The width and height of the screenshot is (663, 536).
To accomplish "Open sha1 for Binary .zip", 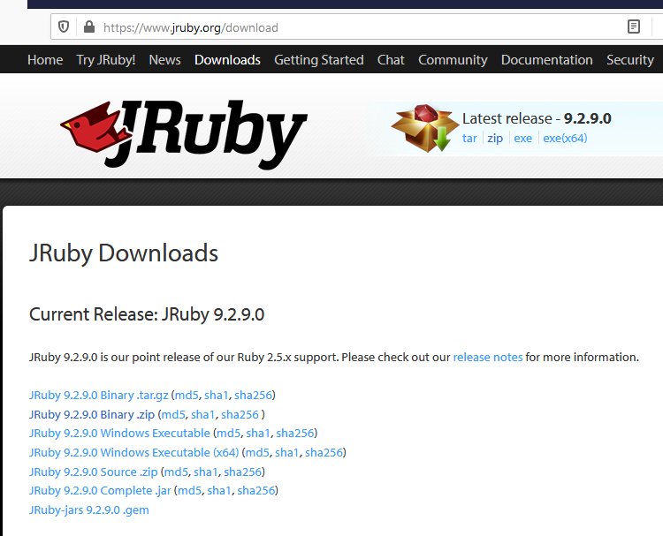I will click(203, 415).
